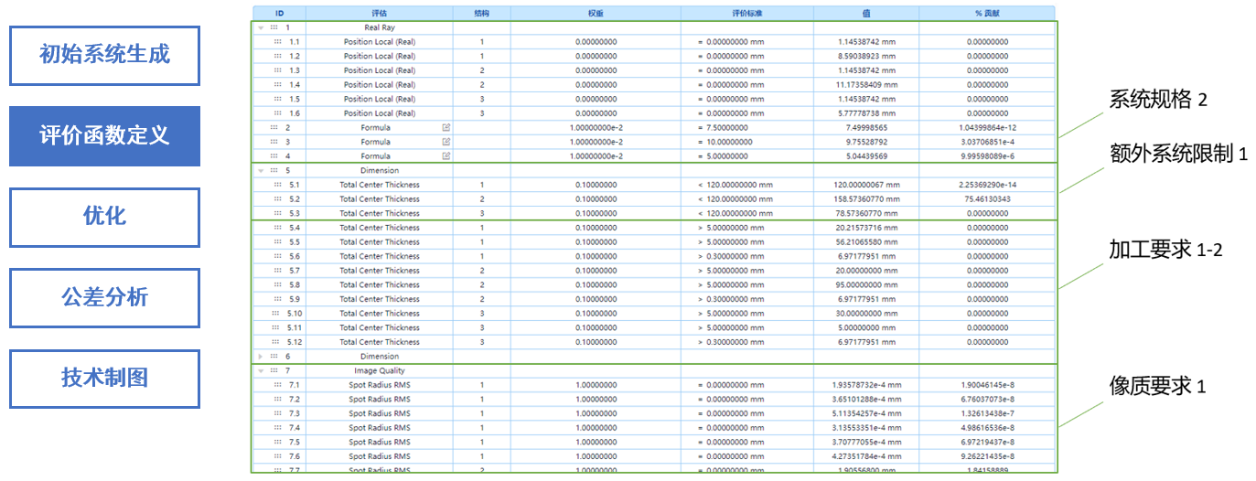The width and height of the screenshot is (1256, 481).
Task: Open the 公差分析 step
Action: [x=104, y=298]
